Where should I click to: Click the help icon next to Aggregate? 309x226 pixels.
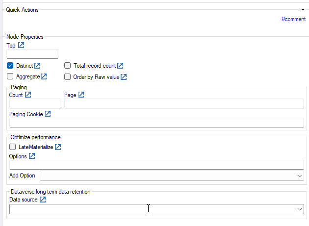coord(44,76)
